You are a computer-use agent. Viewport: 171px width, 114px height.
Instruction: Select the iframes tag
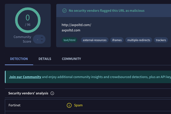tap(117, 40)
